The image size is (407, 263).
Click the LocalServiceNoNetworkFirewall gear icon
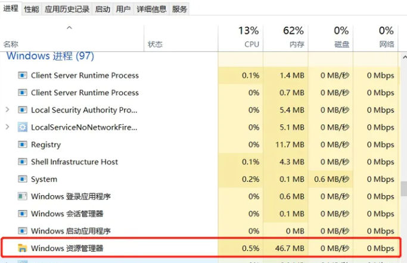(22, 127)
